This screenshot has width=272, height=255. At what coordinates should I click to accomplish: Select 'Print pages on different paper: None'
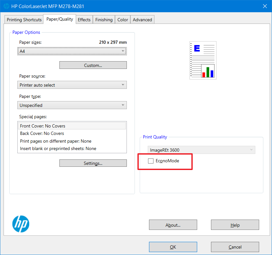72,141
